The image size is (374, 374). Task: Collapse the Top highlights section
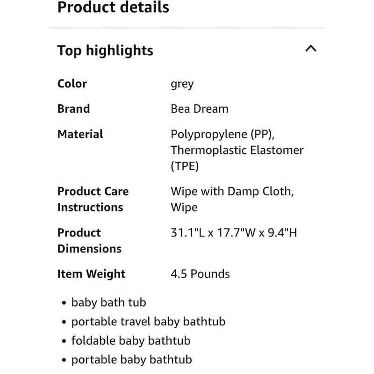point(311,48)
